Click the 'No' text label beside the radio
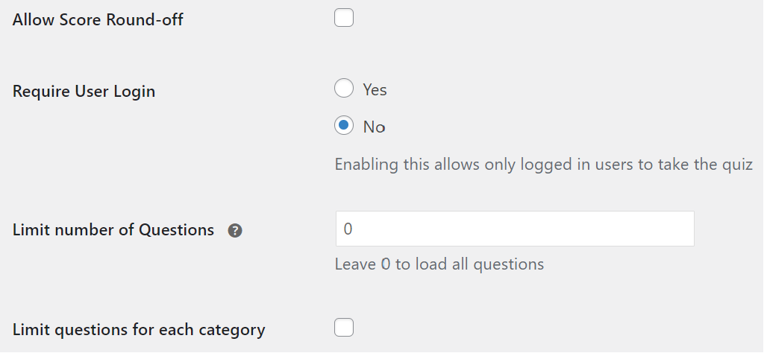 point(375,127)
